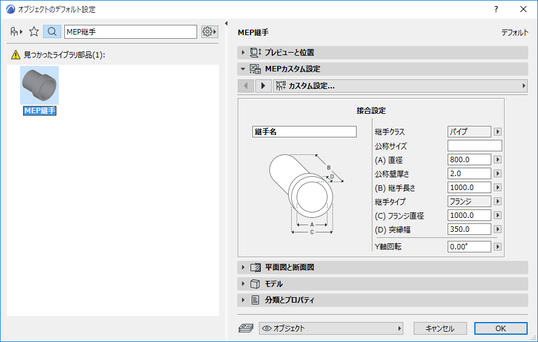This screenshot has width=538, height=342.
Task: Click the 分類とプロパティ list icon
Action: pos(255,300)
